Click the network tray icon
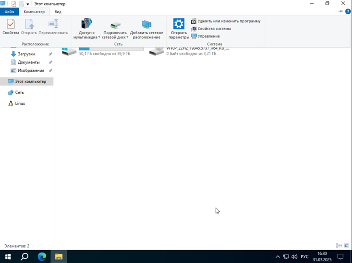Screen dimensions: 352x263 click(x=286, y=257)
